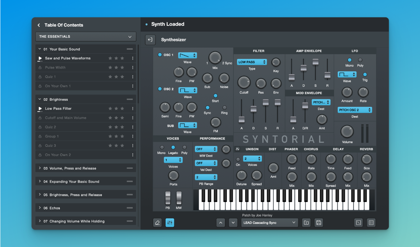Toggle the OSC 1 enable light
The image size is (420, 247).
point(160,55)
